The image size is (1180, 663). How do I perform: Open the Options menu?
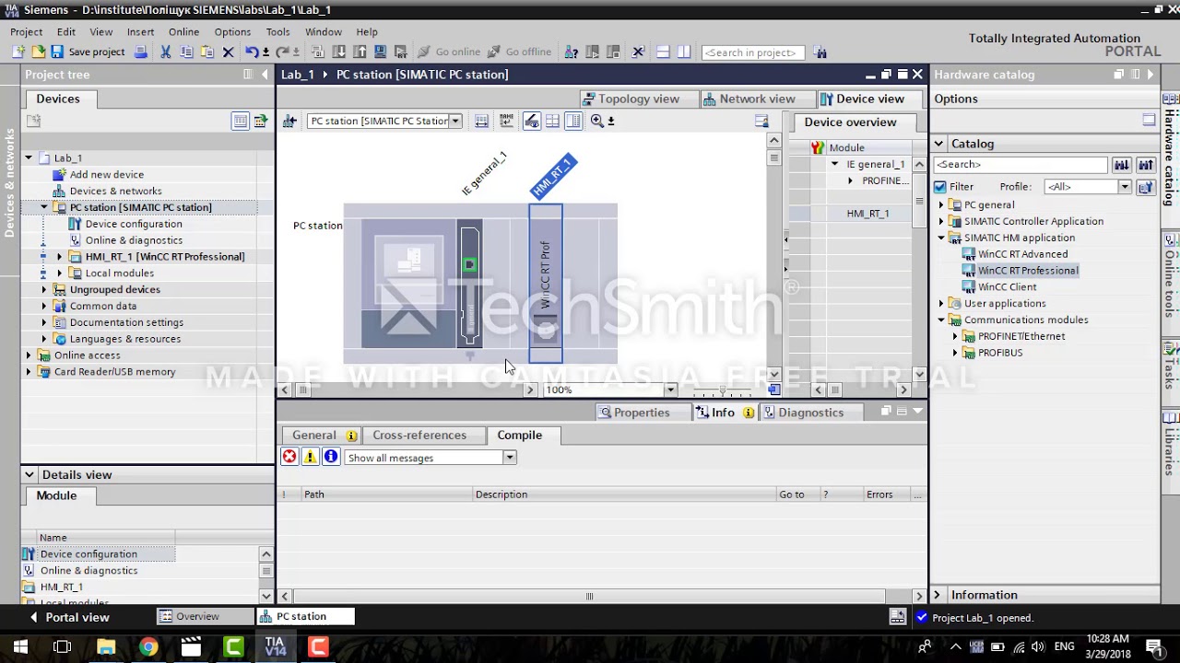click(232, 31)
